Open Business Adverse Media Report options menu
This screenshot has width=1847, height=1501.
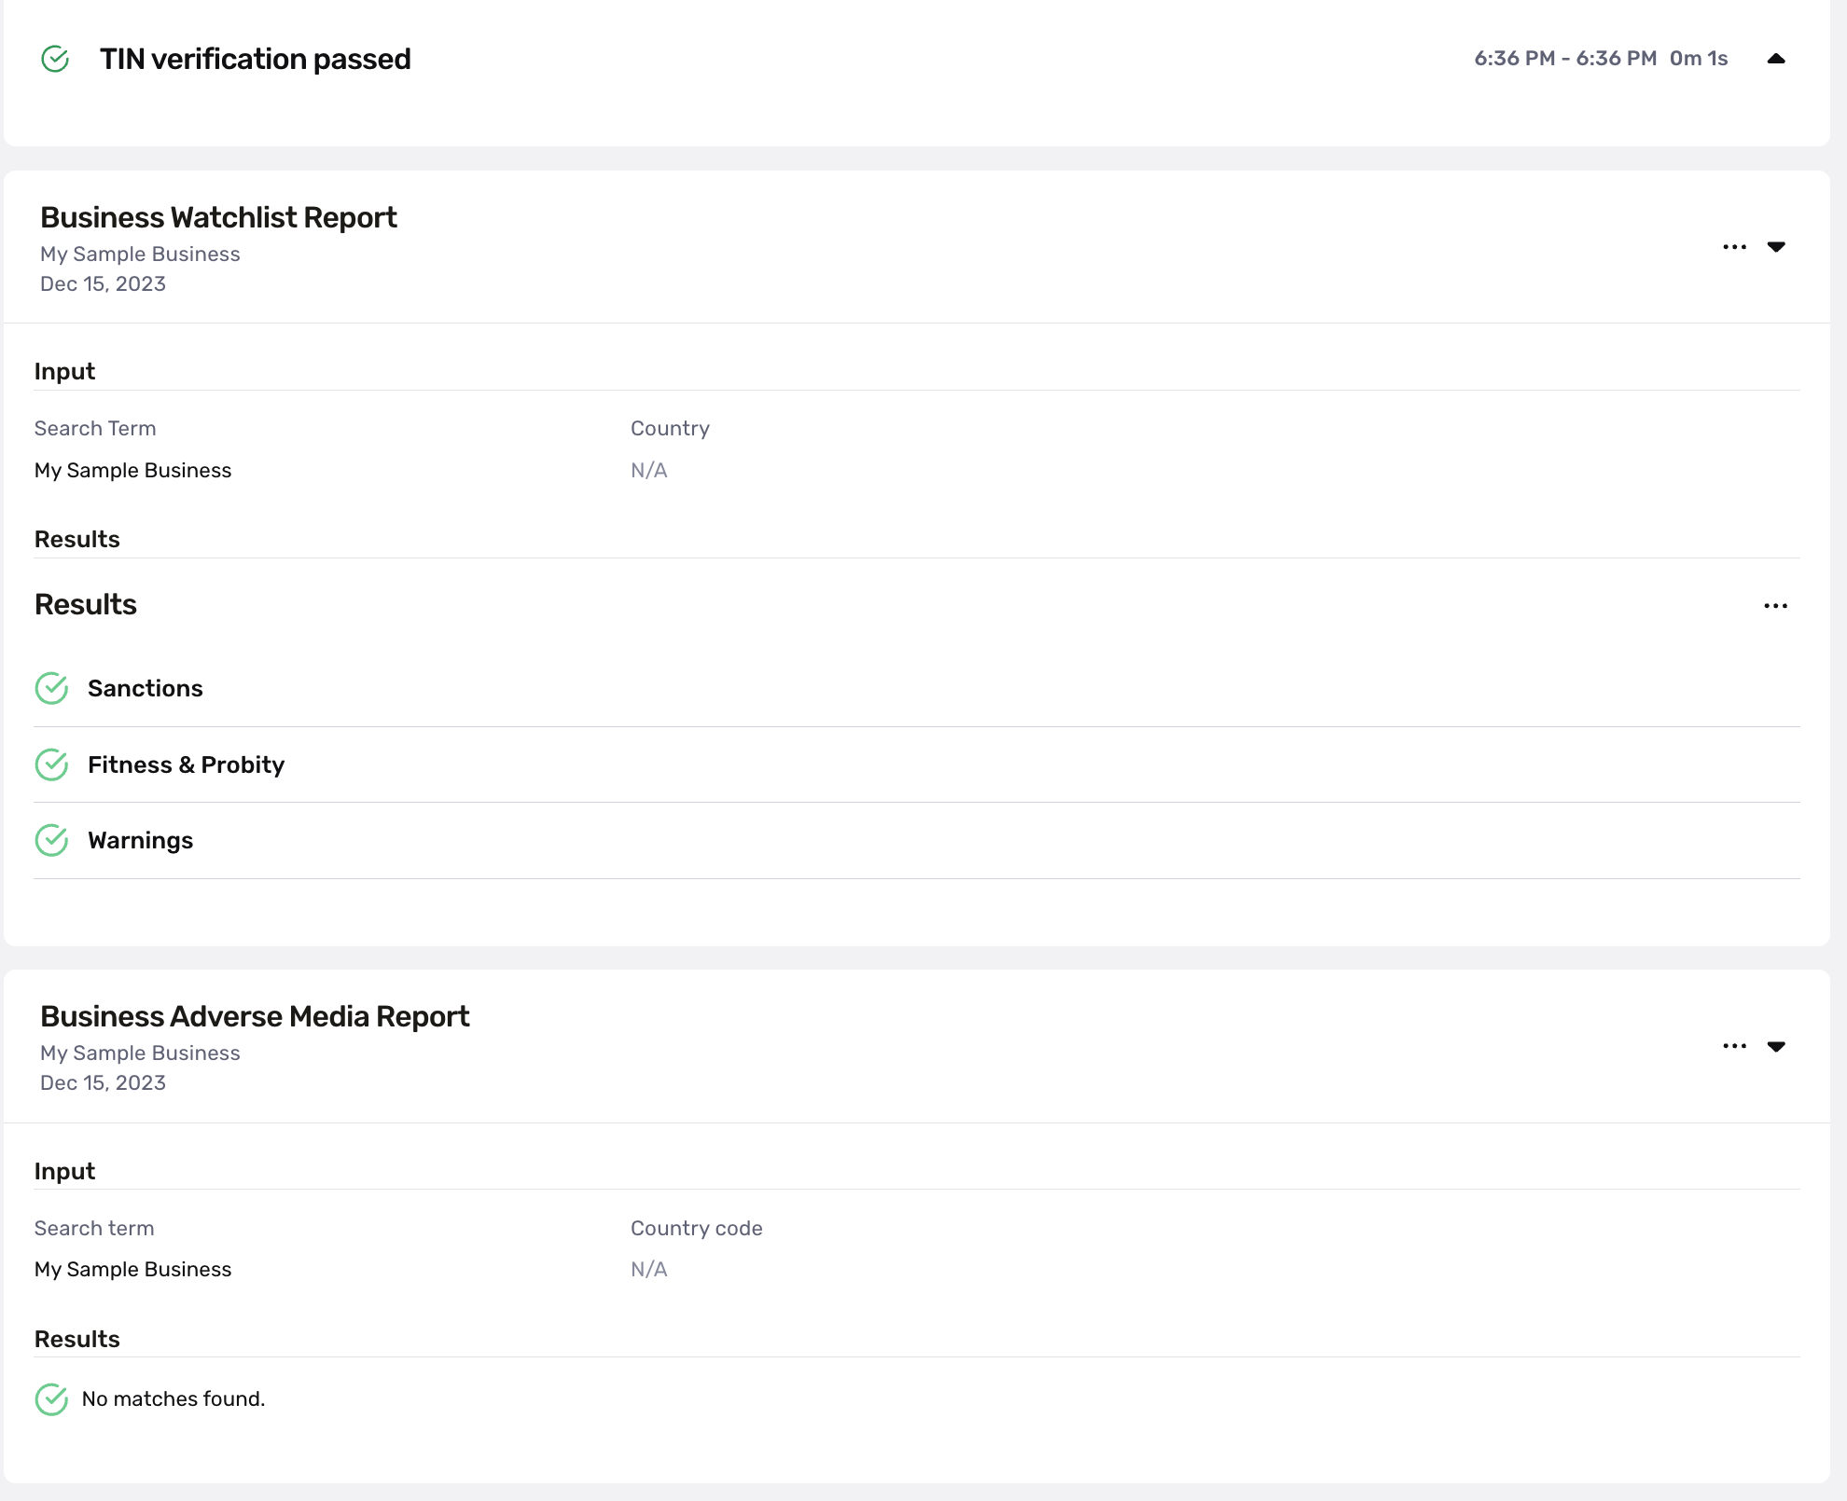(1734, 1046)
